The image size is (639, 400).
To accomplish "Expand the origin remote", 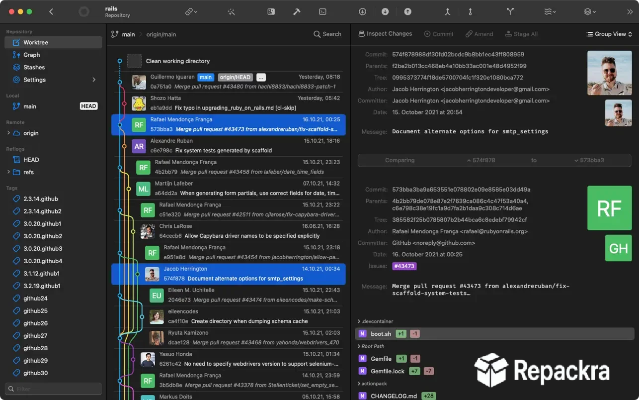I will click(8, 133).
